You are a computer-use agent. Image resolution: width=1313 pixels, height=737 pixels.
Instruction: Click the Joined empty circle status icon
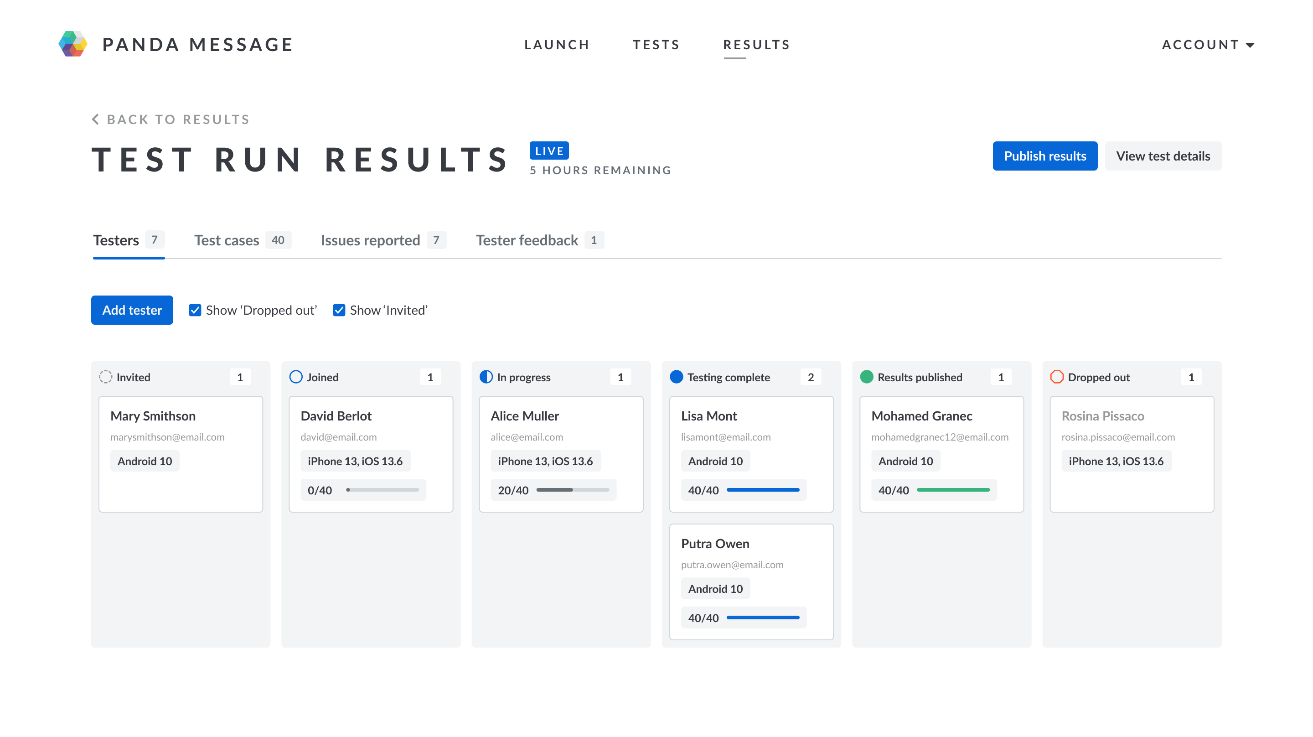(295, 377)
